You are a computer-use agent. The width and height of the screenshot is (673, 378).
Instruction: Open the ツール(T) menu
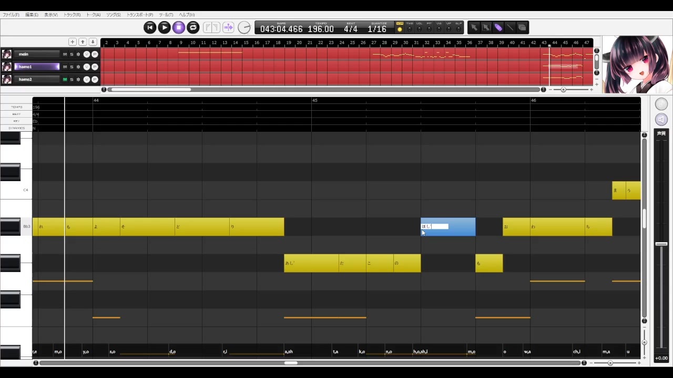[x=166, y=15]
